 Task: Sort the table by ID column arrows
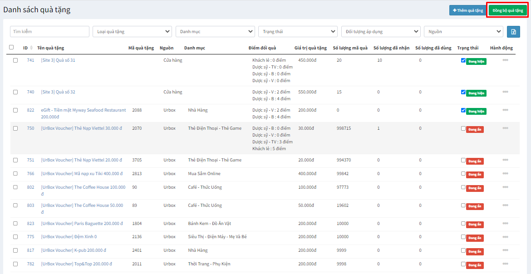click(31, 48)
